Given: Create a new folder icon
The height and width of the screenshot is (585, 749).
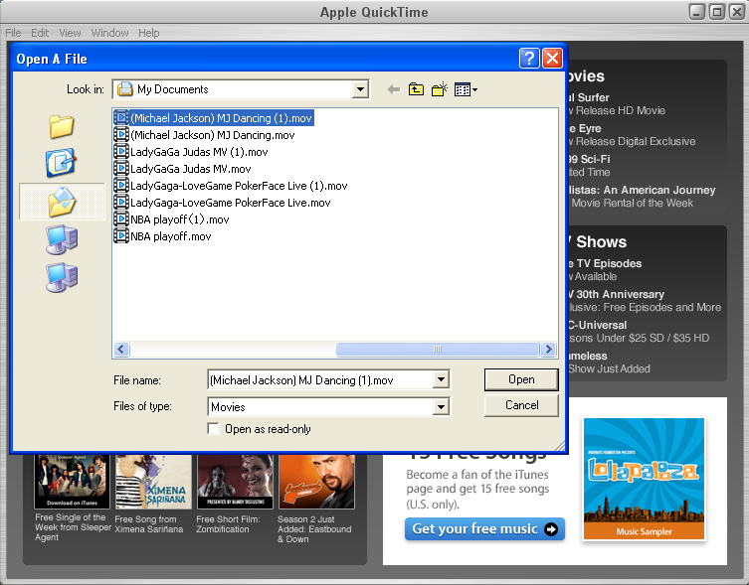Looking at the screenshot, I should [x=440, y=89].
